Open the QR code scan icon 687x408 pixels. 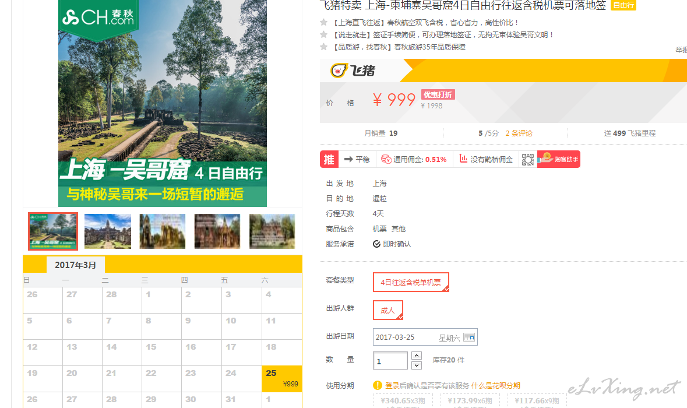pos(528,160)
